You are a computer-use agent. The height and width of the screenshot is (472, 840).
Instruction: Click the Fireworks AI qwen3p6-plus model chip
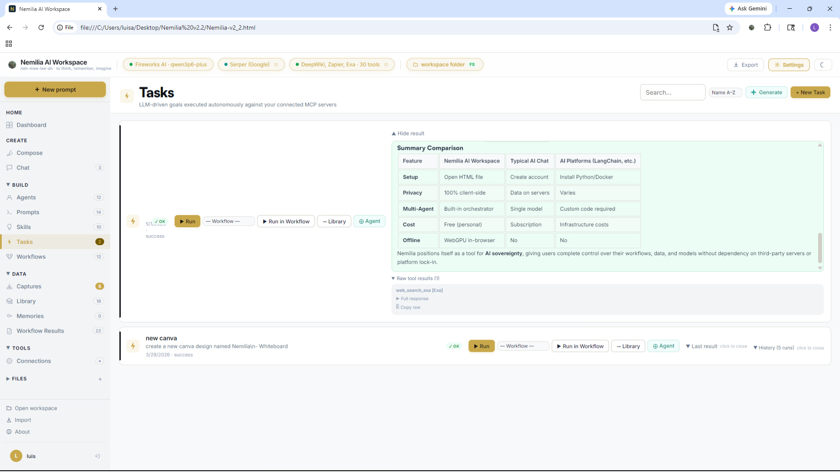168,65
